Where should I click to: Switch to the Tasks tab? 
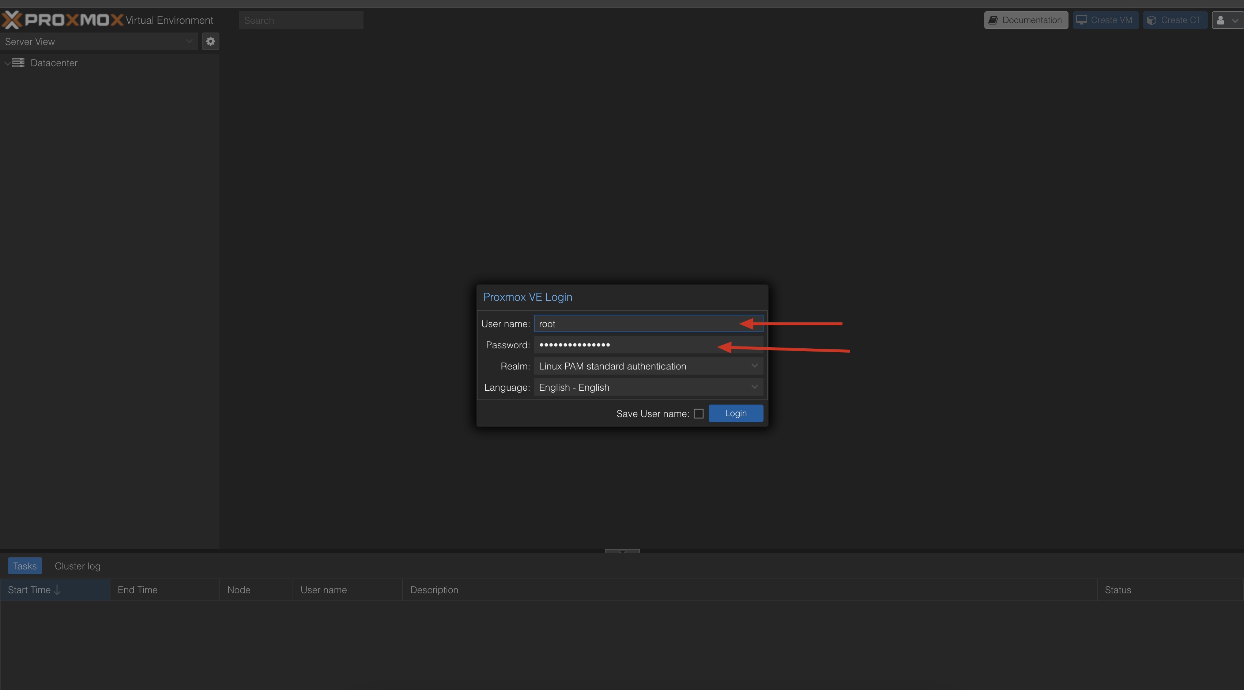[x=24, y=566]
